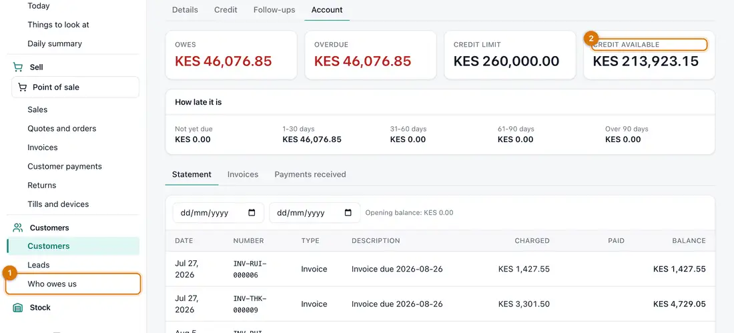
Task: Click the 61-90 days label
Action: pyautogui.click(x=516, y=129)
